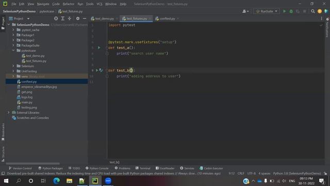This screenshot has width=330, height=186.
Task: Open Search Everywhere magnifier
Action: tap(313, 11)
